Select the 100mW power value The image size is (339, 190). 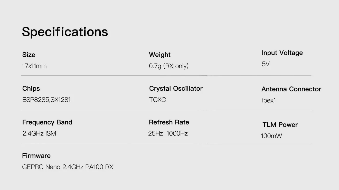click(x=271, y=136)
